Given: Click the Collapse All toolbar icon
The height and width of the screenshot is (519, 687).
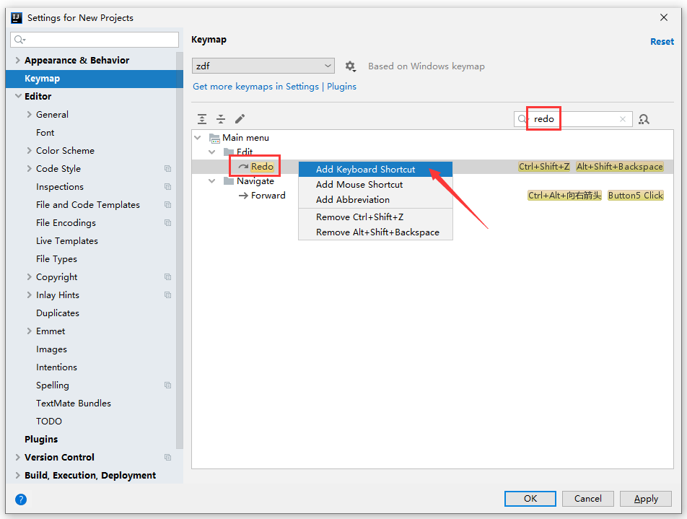Looking at the screenshot, I should pyautogui.click(x=221, y=119).
